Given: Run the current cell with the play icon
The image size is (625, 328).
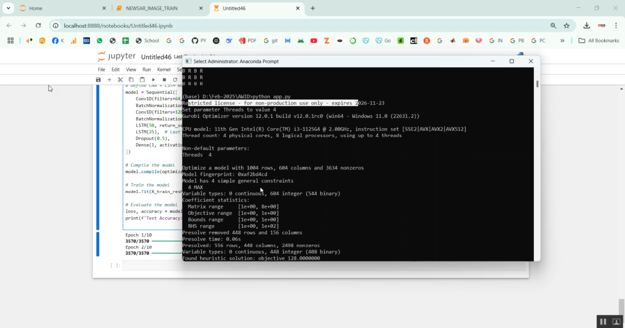Looking at the screenshot, I should 153,80.
